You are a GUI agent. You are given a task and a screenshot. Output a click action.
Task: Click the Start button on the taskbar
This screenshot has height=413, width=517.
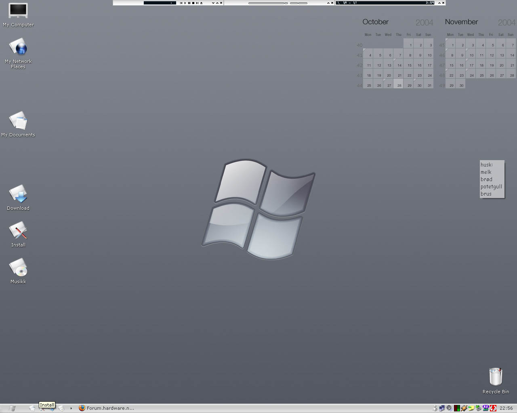tap(12, 408)
